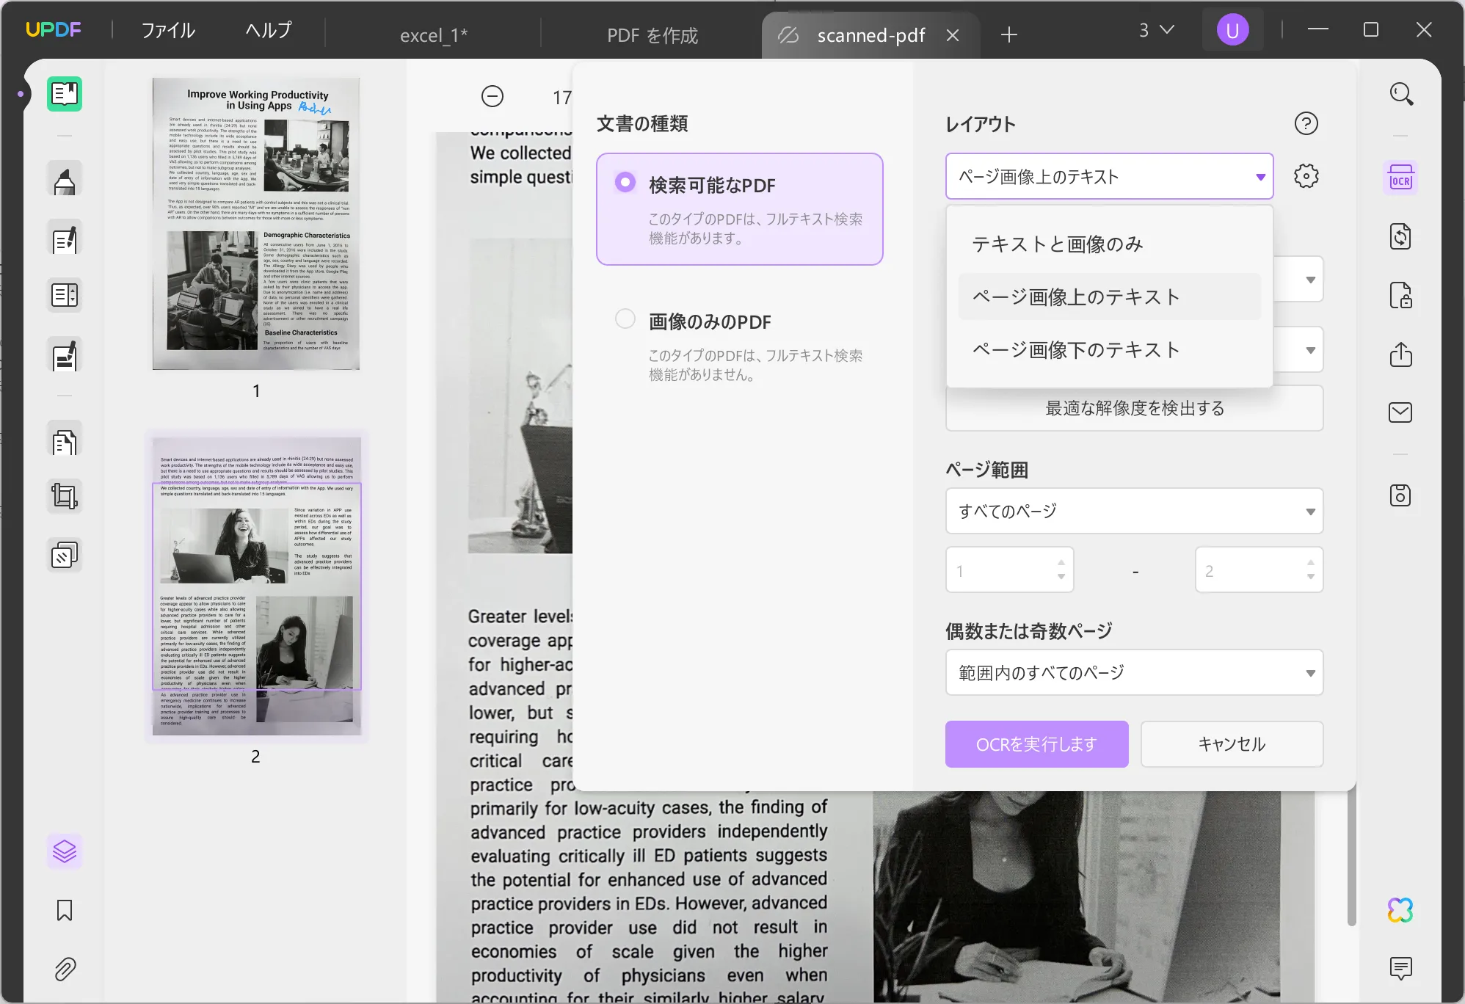
Task: Open layout help question mark icon
Action: click(1306, 123)
